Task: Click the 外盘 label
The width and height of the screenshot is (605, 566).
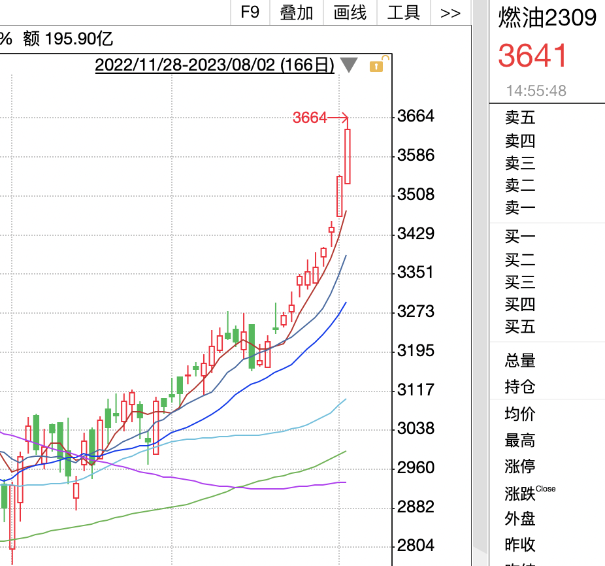Action: (520, 518)
